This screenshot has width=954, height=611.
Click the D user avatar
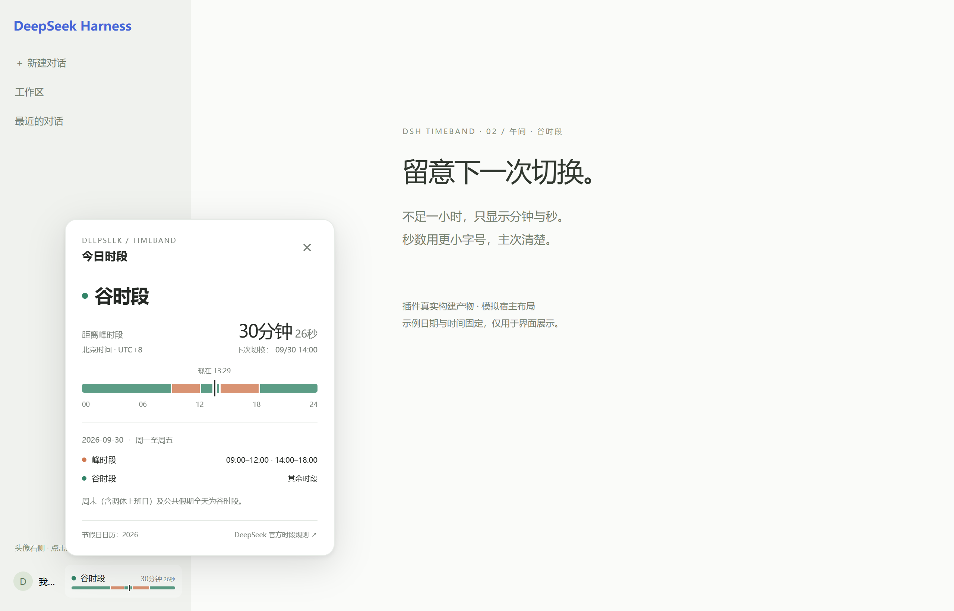tap(23, 581)
